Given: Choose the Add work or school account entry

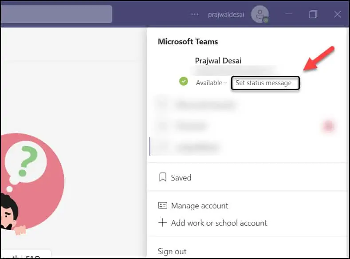Looking at the screenshot, I should [219, 223].
